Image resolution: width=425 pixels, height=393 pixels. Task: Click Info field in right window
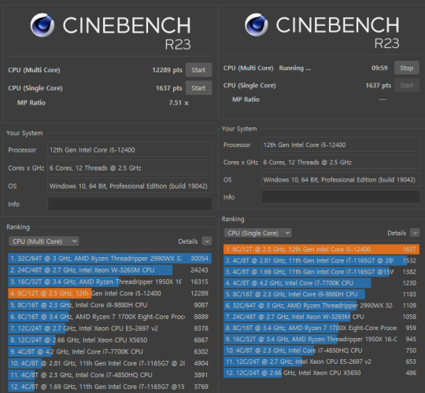click(x=341, y=196)
